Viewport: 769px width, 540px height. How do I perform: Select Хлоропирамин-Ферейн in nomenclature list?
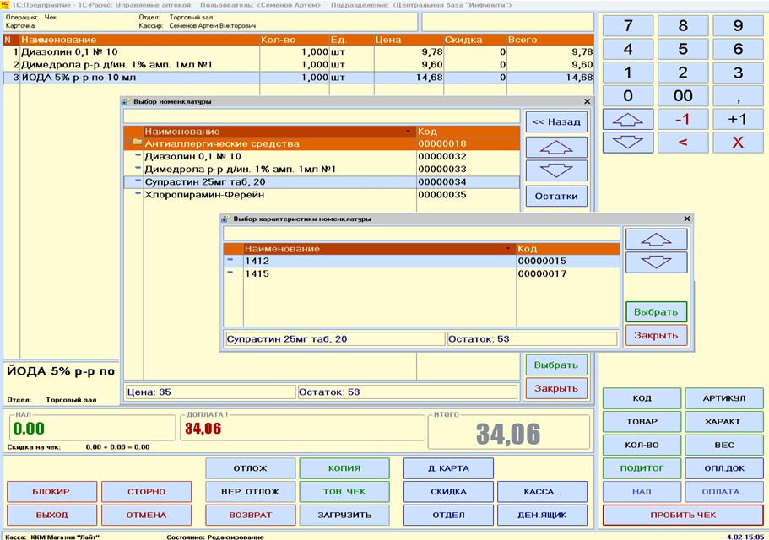click(x=279, y=195)
